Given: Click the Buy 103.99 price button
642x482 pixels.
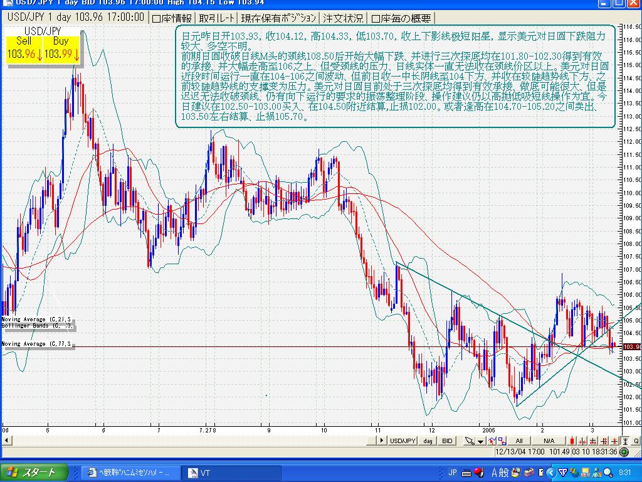Looking at the screenshot, I should [61, 49].
